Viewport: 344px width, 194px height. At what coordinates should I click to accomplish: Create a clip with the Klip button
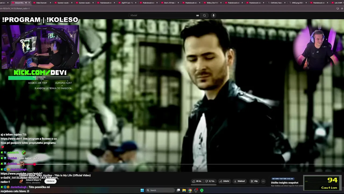[254, 181]
